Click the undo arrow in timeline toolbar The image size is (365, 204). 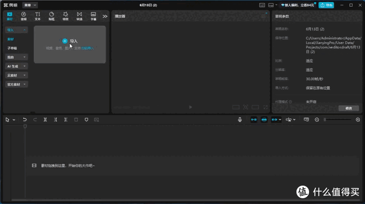pyautogui.click(x=24, y=119)
